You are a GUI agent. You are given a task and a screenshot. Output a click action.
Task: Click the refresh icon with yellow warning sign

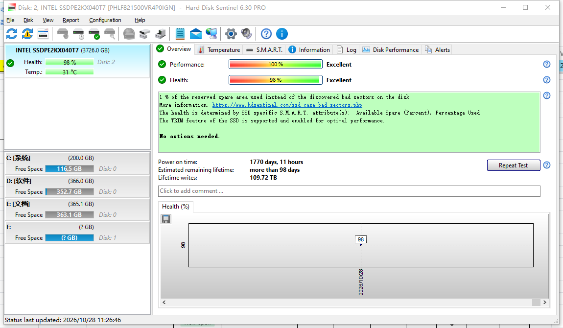(x=27, y=34)
